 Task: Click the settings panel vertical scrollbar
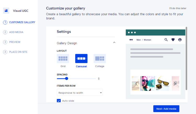point(186,58)
